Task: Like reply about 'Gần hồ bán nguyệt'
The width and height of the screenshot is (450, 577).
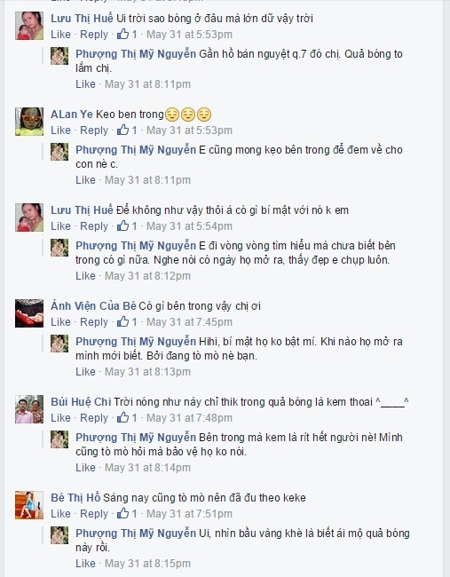Action: 85,84
